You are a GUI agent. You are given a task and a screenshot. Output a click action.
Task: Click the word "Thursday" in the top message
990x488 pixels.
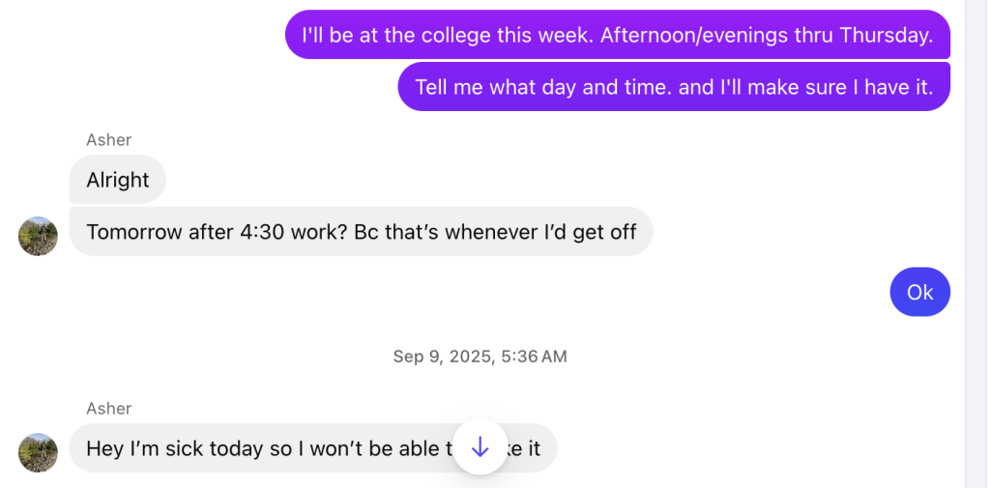pos(886,36)
